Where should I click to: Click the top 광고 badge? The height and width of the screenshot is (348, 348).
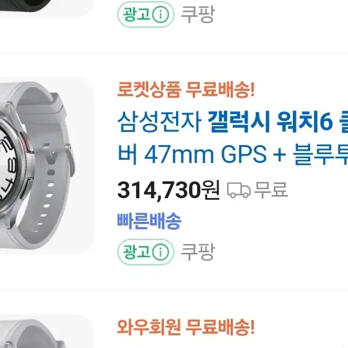(x=146, y=15)
